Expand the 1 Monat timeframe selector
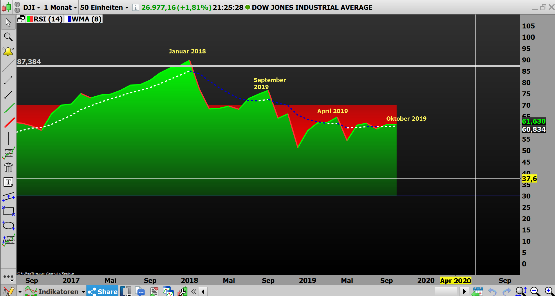 (60, 7)
